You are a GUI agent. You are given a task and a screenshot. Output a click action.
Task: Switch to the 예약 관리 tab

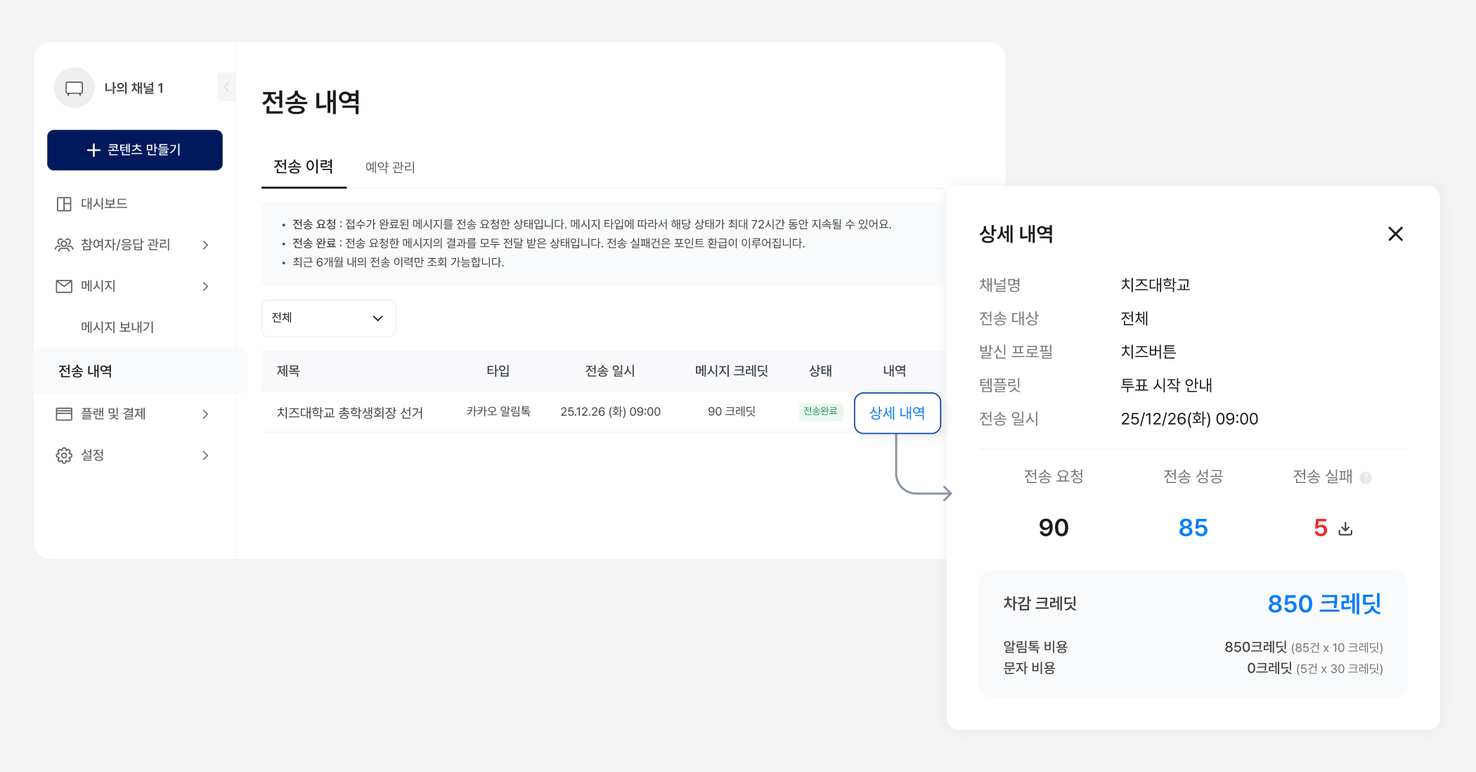pyautogui.click(x=390, y=167)
